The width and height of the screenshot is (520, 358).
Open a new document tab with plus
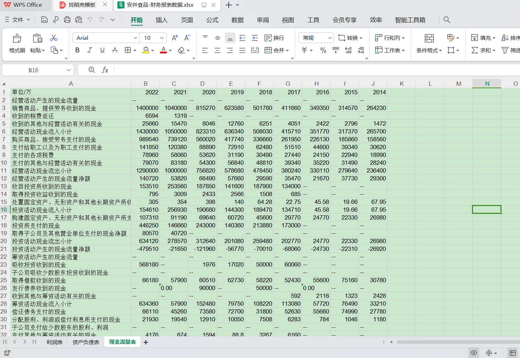229,5
